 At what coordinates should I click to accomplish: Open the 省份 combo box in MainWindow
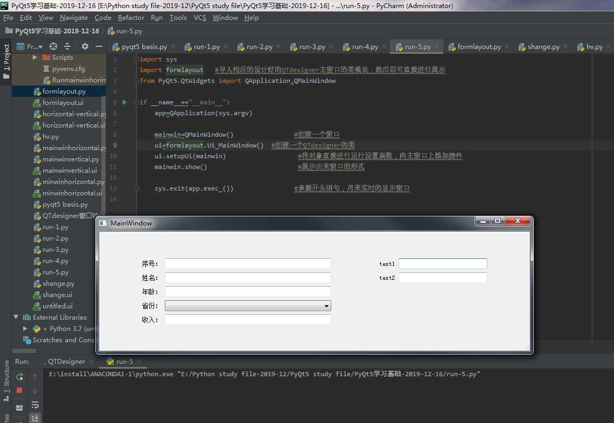click(248, 306)
